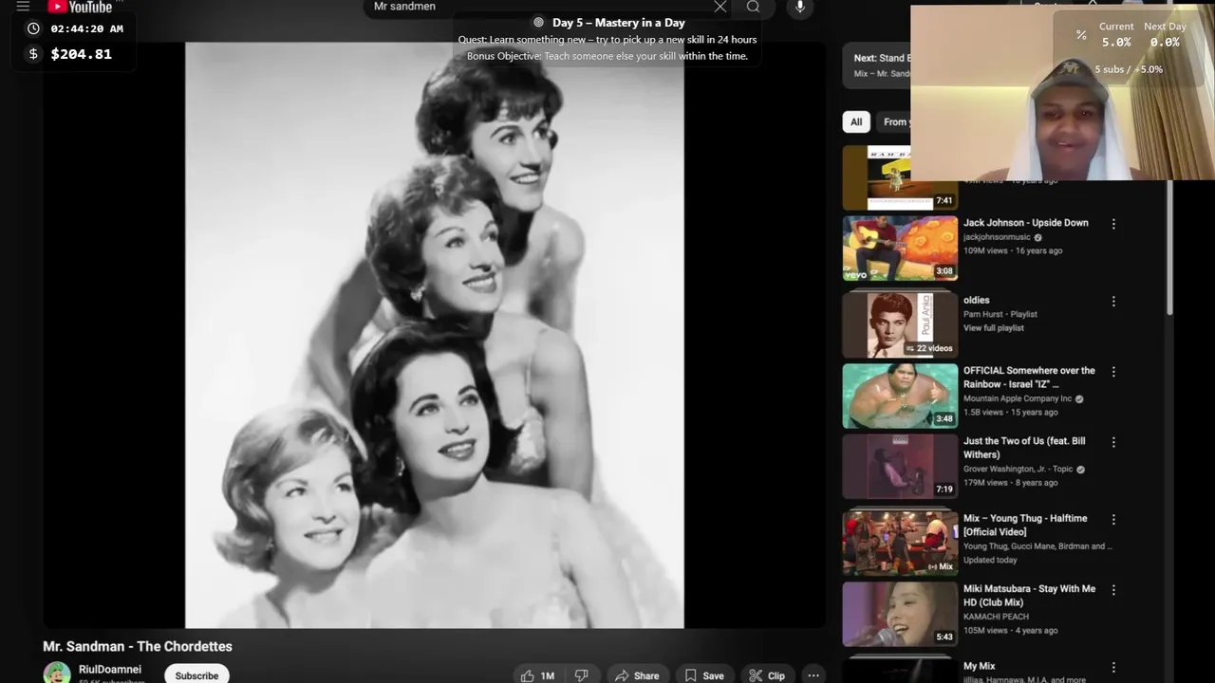Click the 'Mr. Sandman - The Chordettes' title

pos(138,646)
